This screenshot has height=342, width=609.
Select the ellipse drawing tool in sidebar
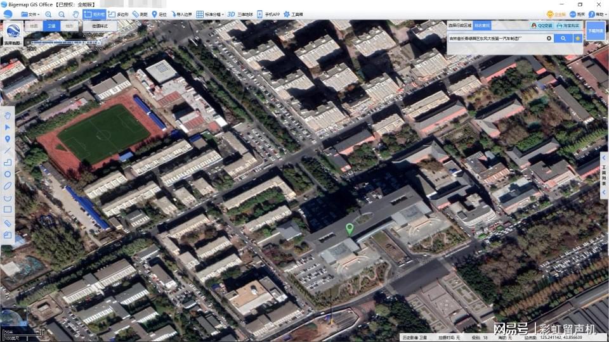(x=8, y=186)
